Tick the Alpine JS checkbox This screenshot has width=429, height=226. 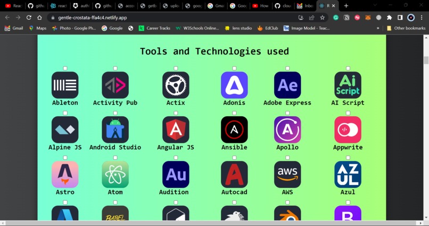tap(65, 113)
